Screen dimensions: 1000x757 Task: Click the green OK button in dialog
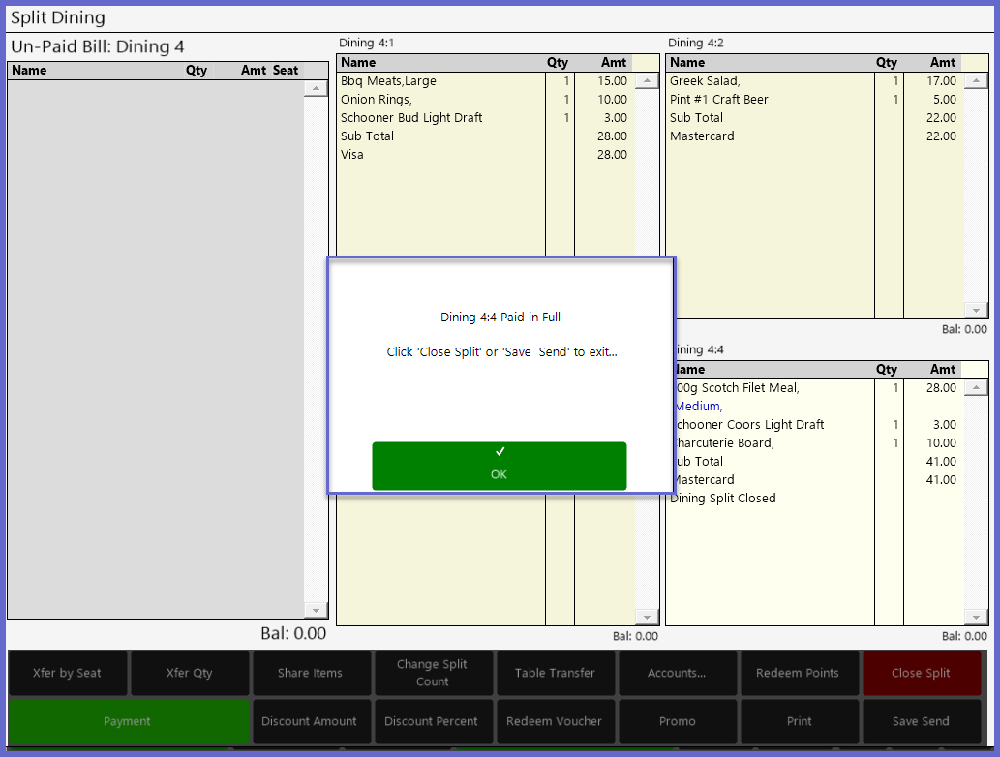(x=499, y=466)
